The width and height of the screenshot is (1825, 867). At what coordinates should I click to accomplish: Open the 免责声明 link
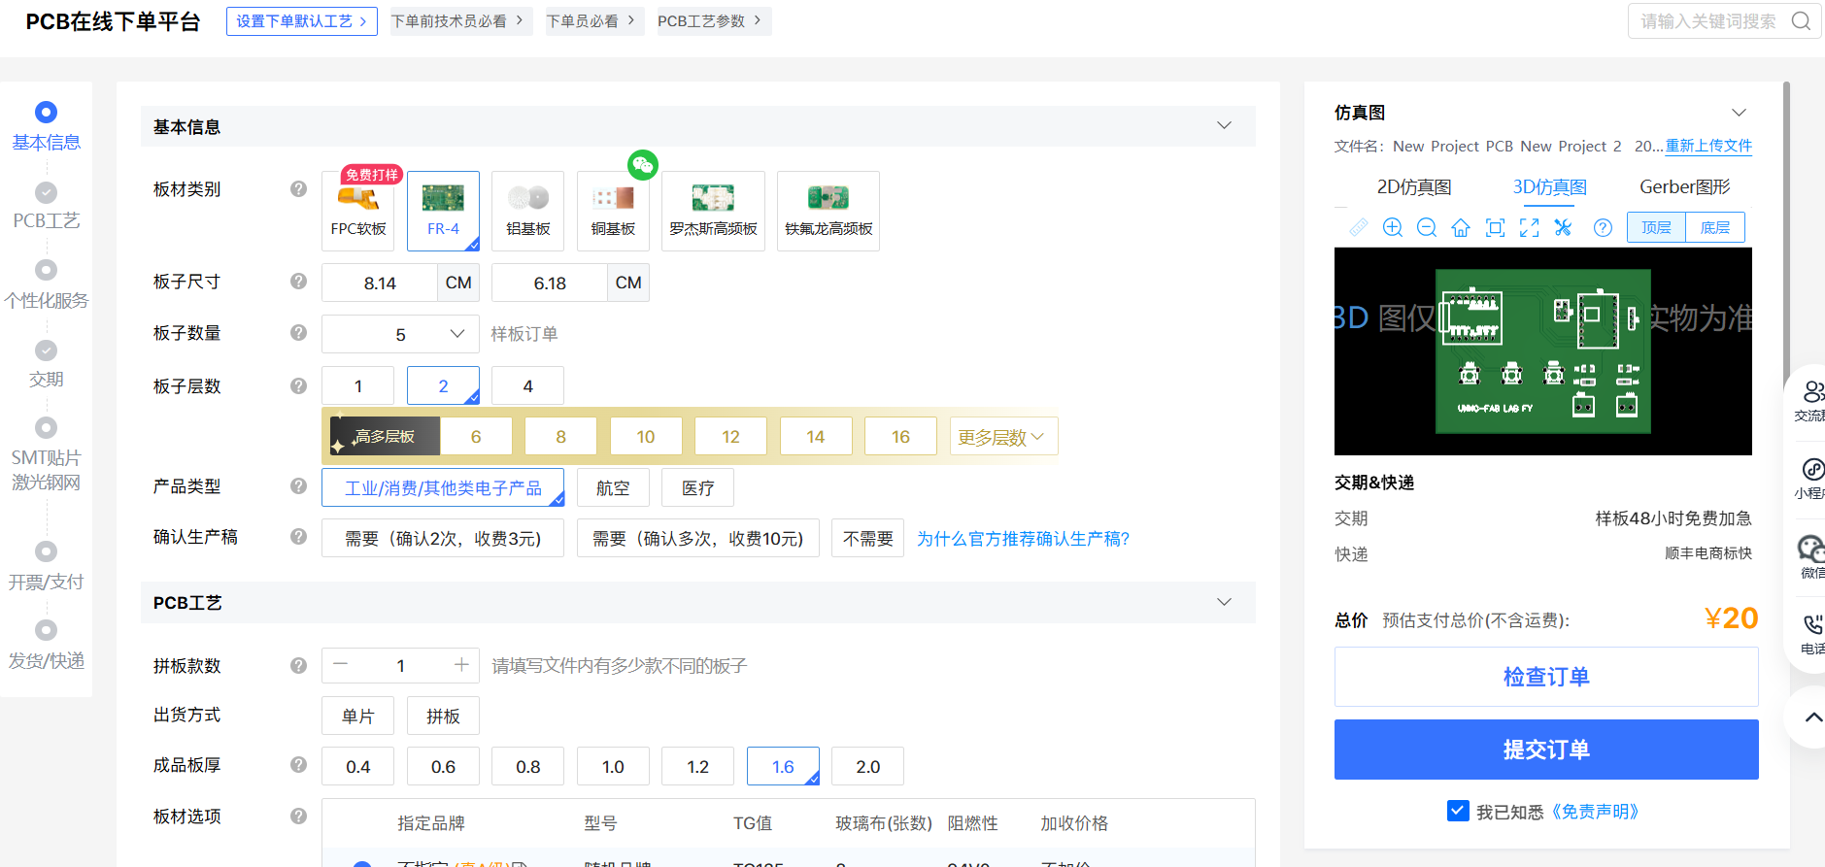(x=1595, y=812)
